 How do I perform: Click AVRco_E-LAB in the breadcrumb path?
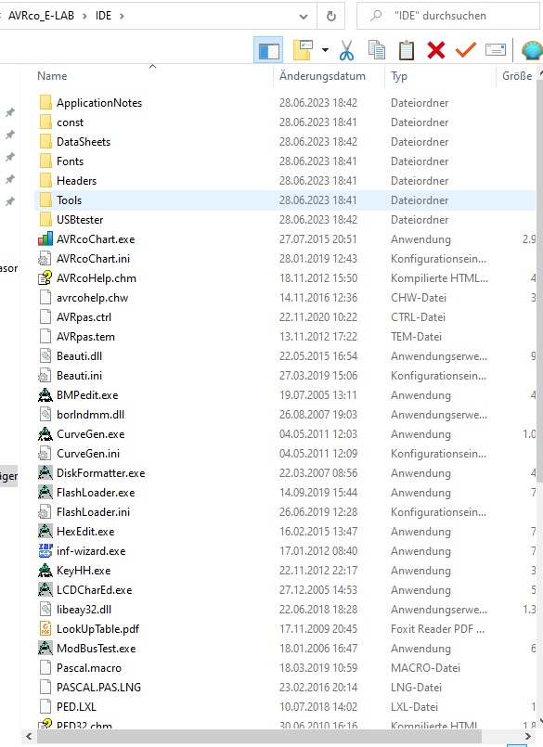point(41,16)
